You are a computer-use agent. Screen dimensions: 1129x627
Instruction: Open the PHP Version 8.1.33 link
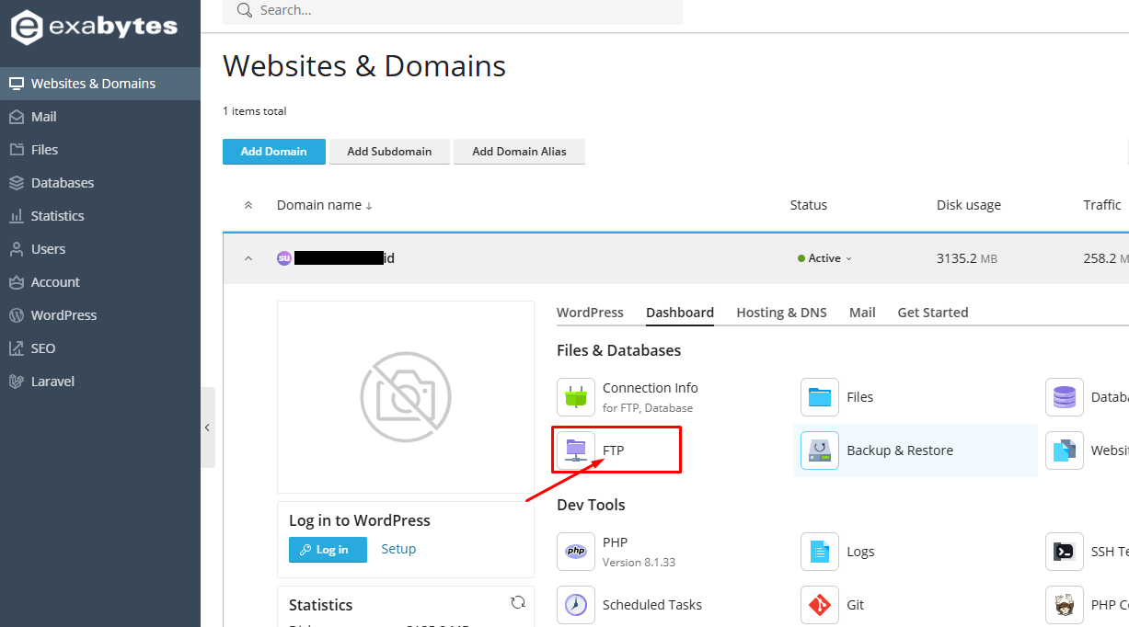[x=639, y=552]
